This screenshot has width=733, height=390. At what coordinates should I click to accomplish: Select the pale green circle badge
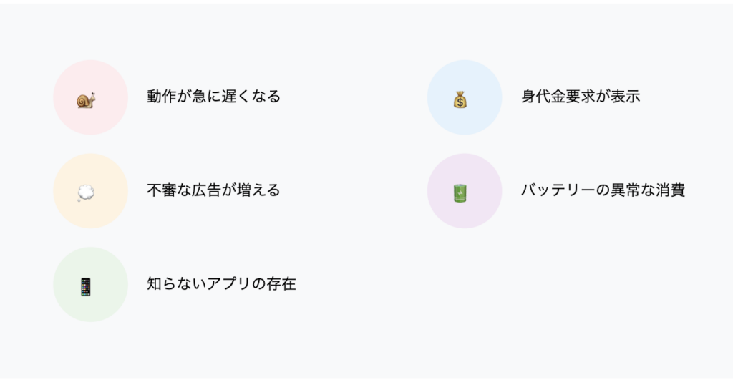pos(91,284)
